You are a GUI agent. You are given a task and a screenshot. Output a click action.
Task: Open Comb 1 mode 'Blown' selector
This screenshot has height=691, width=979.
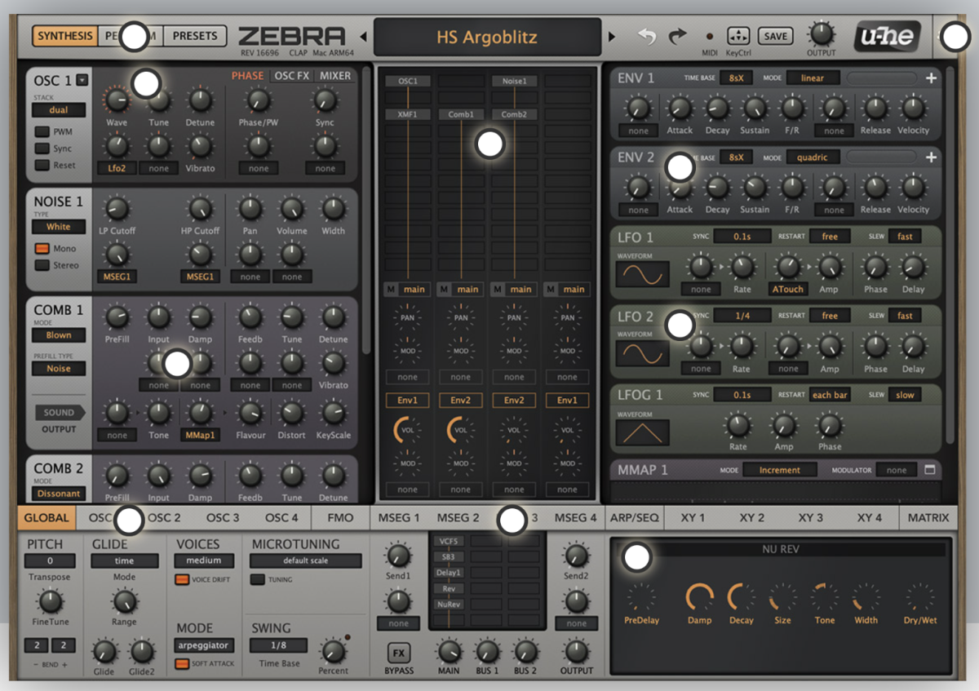tap(59, 335)
